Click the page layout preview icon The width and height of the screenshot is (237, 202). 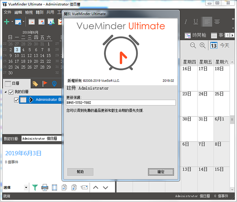pos(55,188)
